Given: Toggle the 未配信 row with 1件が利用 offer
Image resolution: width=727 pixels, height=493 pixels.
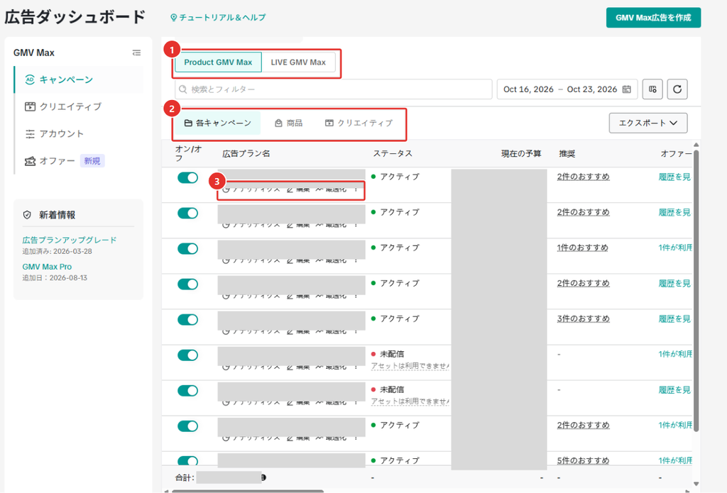Looking at the screenshot, I should tap(187, 355).
